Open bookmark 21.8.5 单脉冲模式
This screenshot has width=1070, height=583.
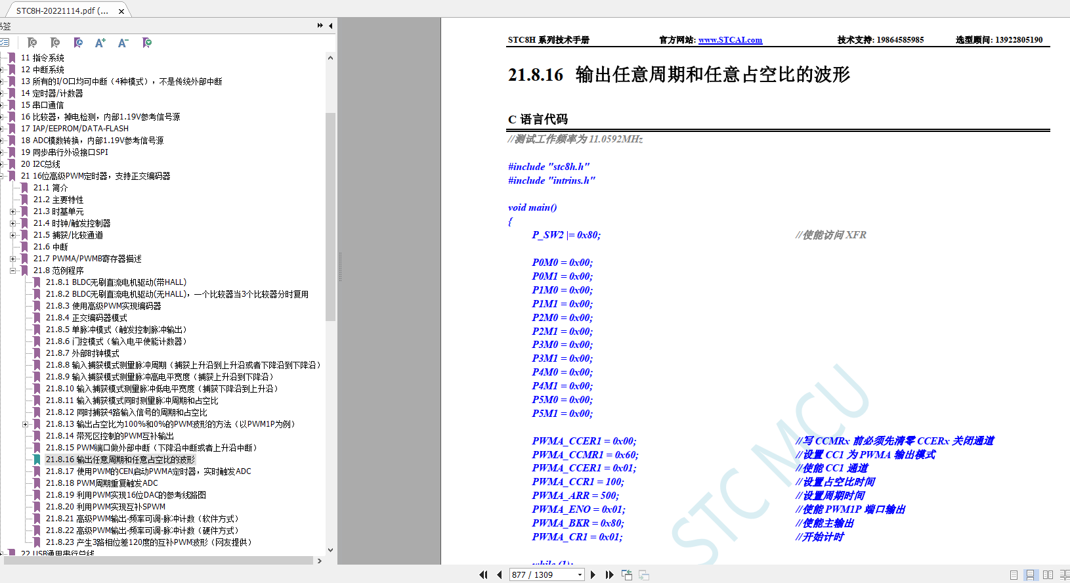pyautogui.click(x=116, y=330)
